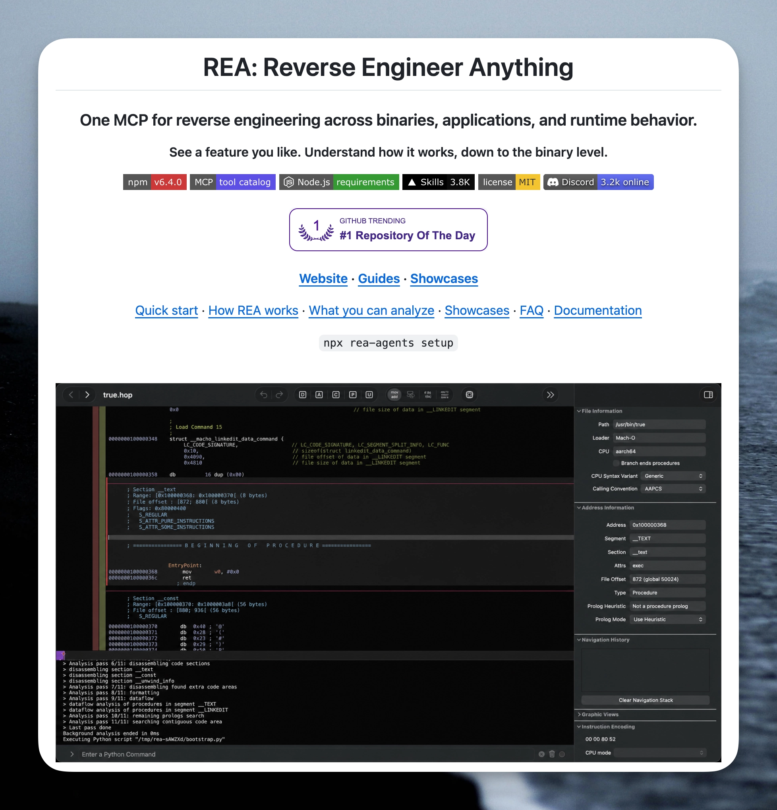Click the Clear Navigation Stack button
777x810 pixels.
point(646,700)
